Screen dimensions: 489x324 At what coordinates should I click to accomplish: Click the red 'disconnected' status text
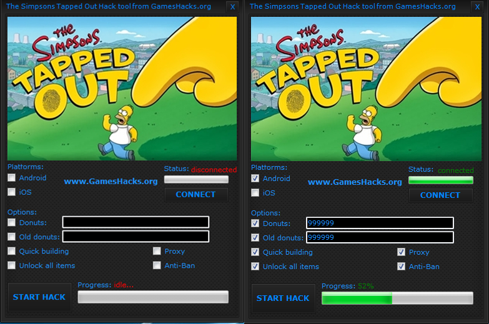pos(214,170)
